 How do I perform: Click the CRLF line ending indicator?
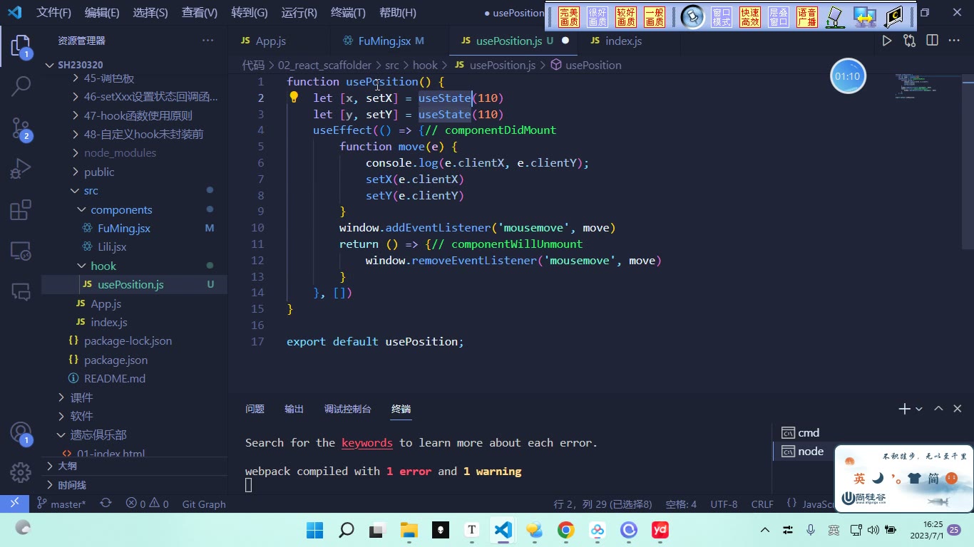click(762, 504)
